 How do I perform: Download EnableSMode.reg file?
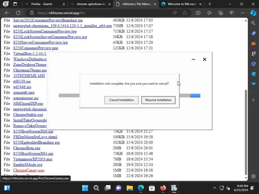click(28, 165)
